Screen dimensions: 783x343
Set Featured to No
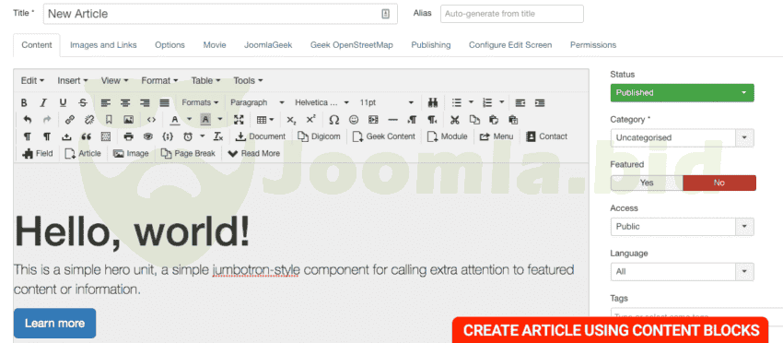719,183
